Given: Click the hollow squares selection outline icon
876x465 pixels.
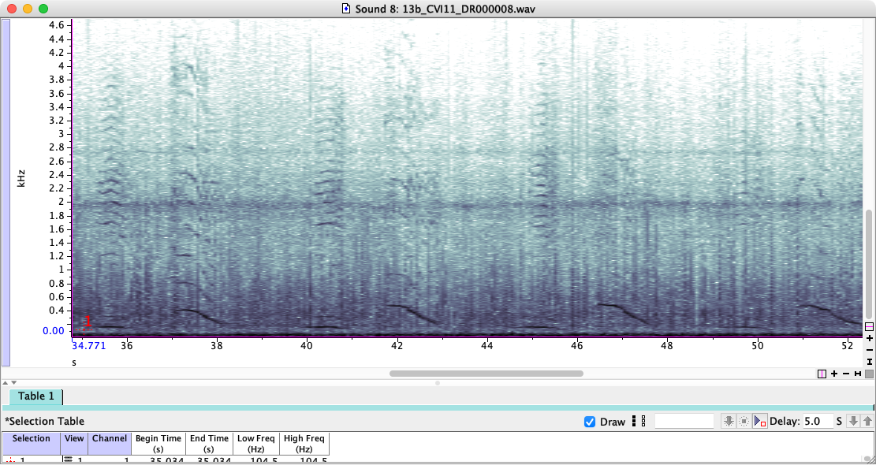Looking at the screenshot, I should 643,422.
